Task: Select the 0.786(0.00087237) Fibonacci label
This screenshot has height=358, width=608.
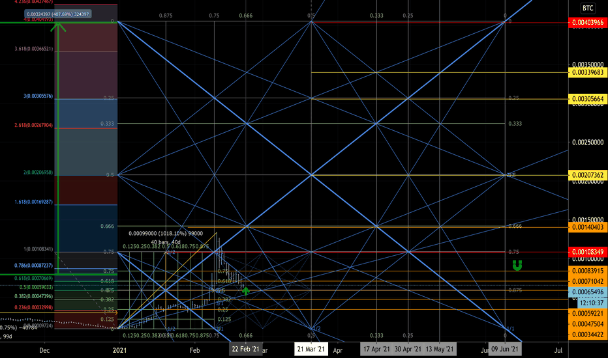Action: pos(34,266)
